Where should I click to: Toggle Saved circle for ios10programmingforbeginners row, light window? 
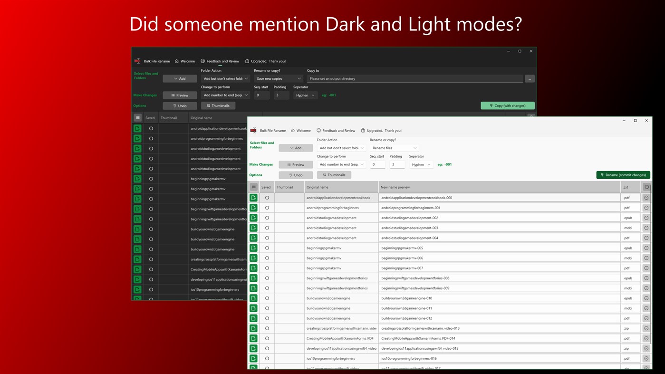(x=267, y=358)
